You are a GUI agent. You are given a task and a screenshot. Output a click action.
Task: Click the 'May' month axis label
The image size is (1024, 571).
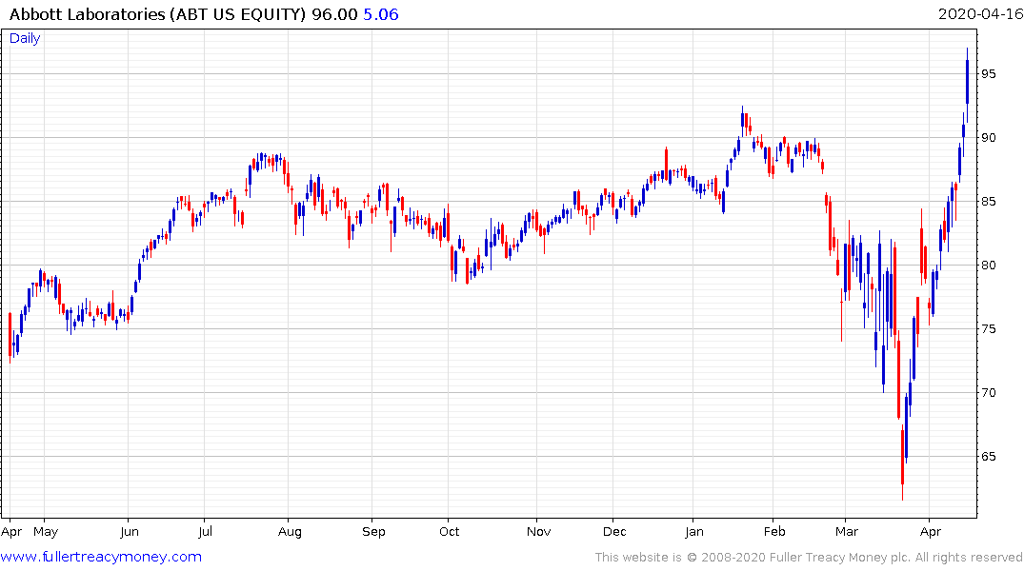(46, 532)
